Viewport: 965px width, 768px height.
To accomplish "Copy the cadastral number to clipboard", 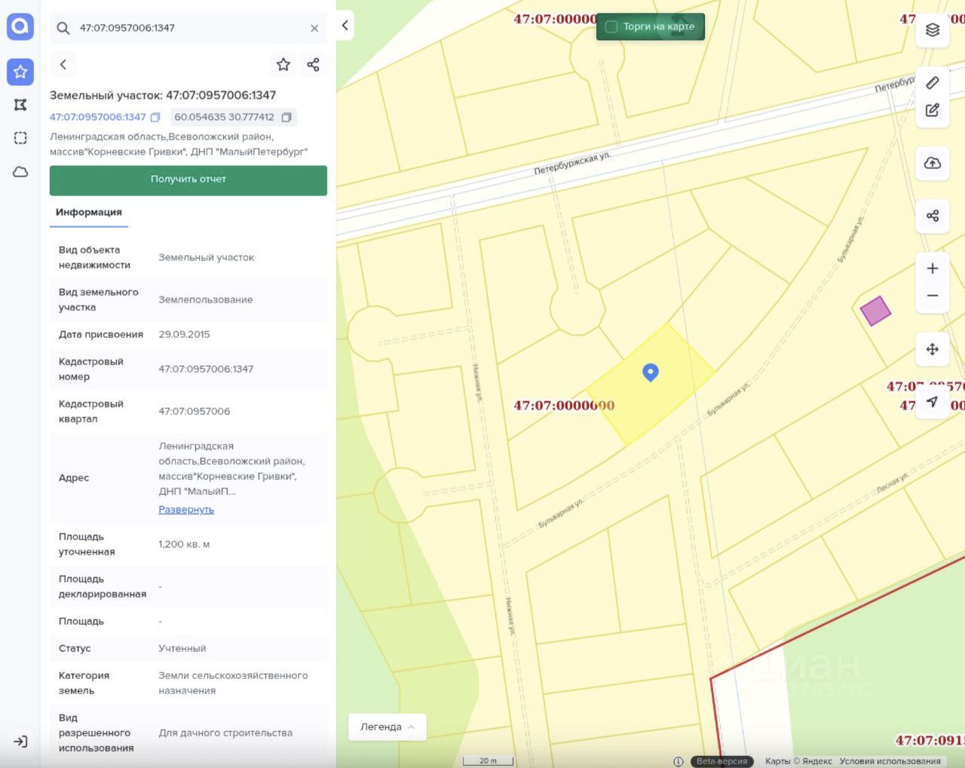I will (x=155, y=118).
